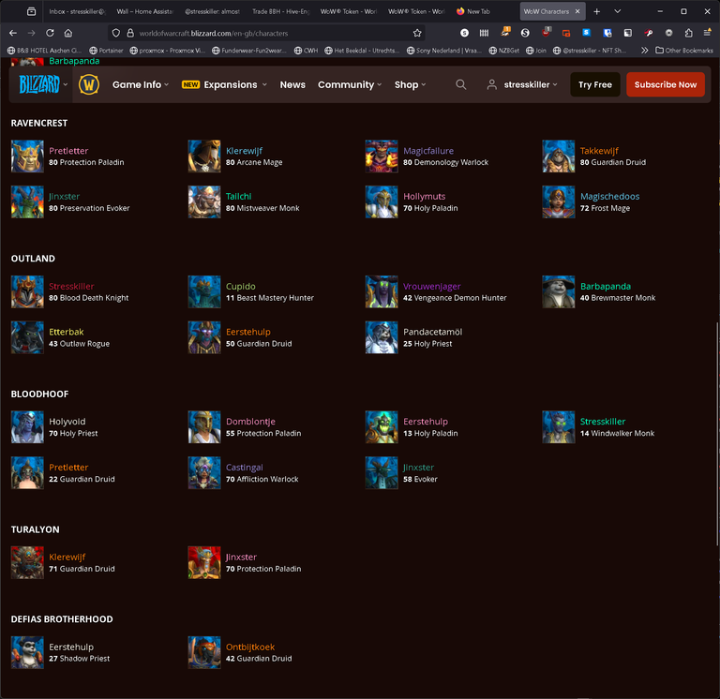Bookmark this page with the star icon

pyautogui.click(x=417, y=33)
